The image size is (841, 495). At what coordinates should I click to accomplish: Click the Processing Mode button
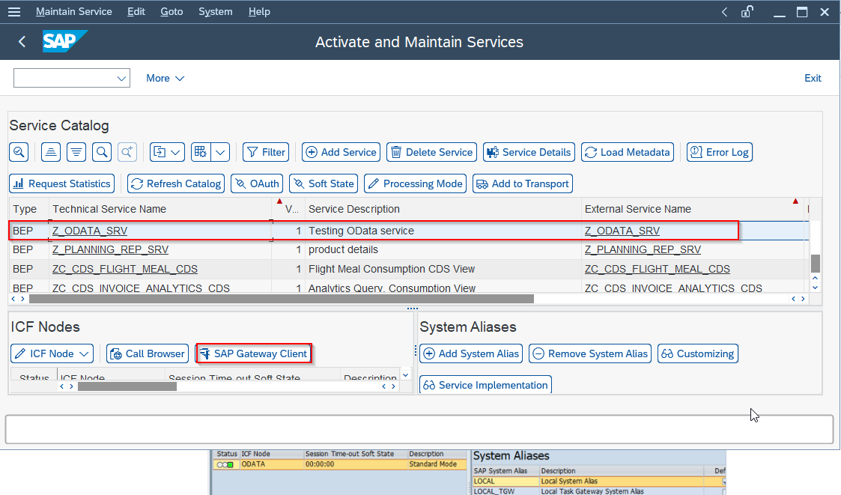coord(415,184)
